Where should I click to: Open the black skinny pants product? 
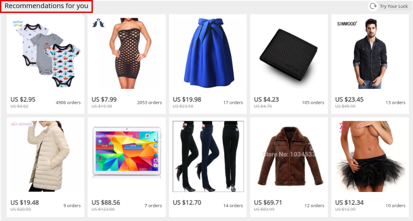pos(208,156)
